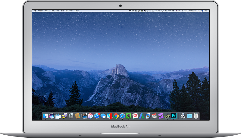Open Google Drive menu bar icon
The width and height of the screenshot is (241, 138).
pyautogui.click(x=136, y=11)
